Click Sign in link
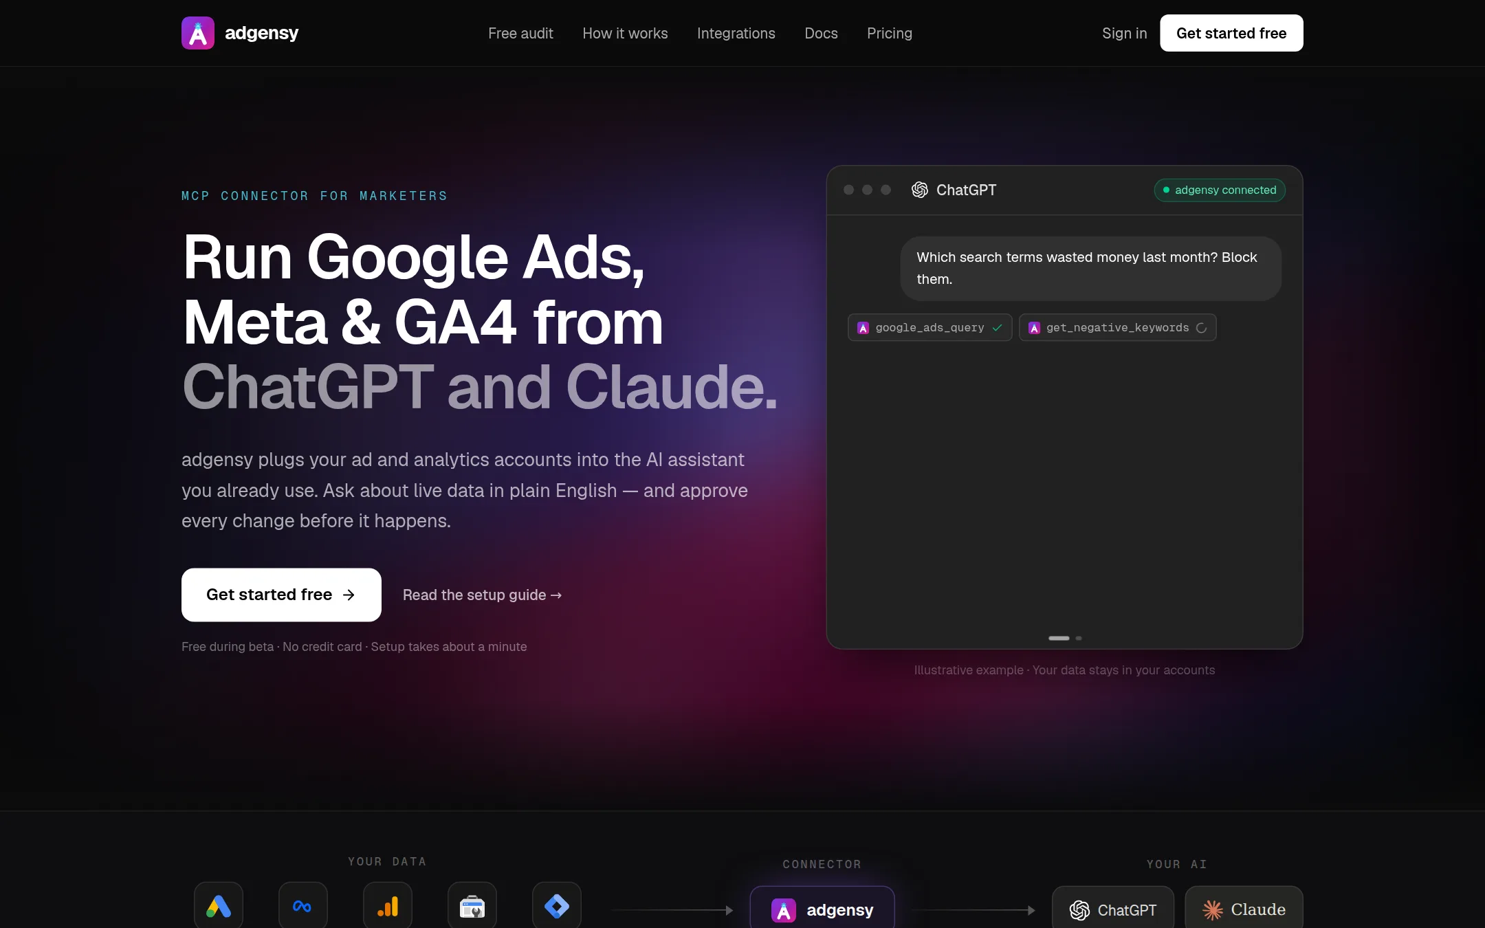Viewport: 1485px width, 928px height. tap(1124, 33)
